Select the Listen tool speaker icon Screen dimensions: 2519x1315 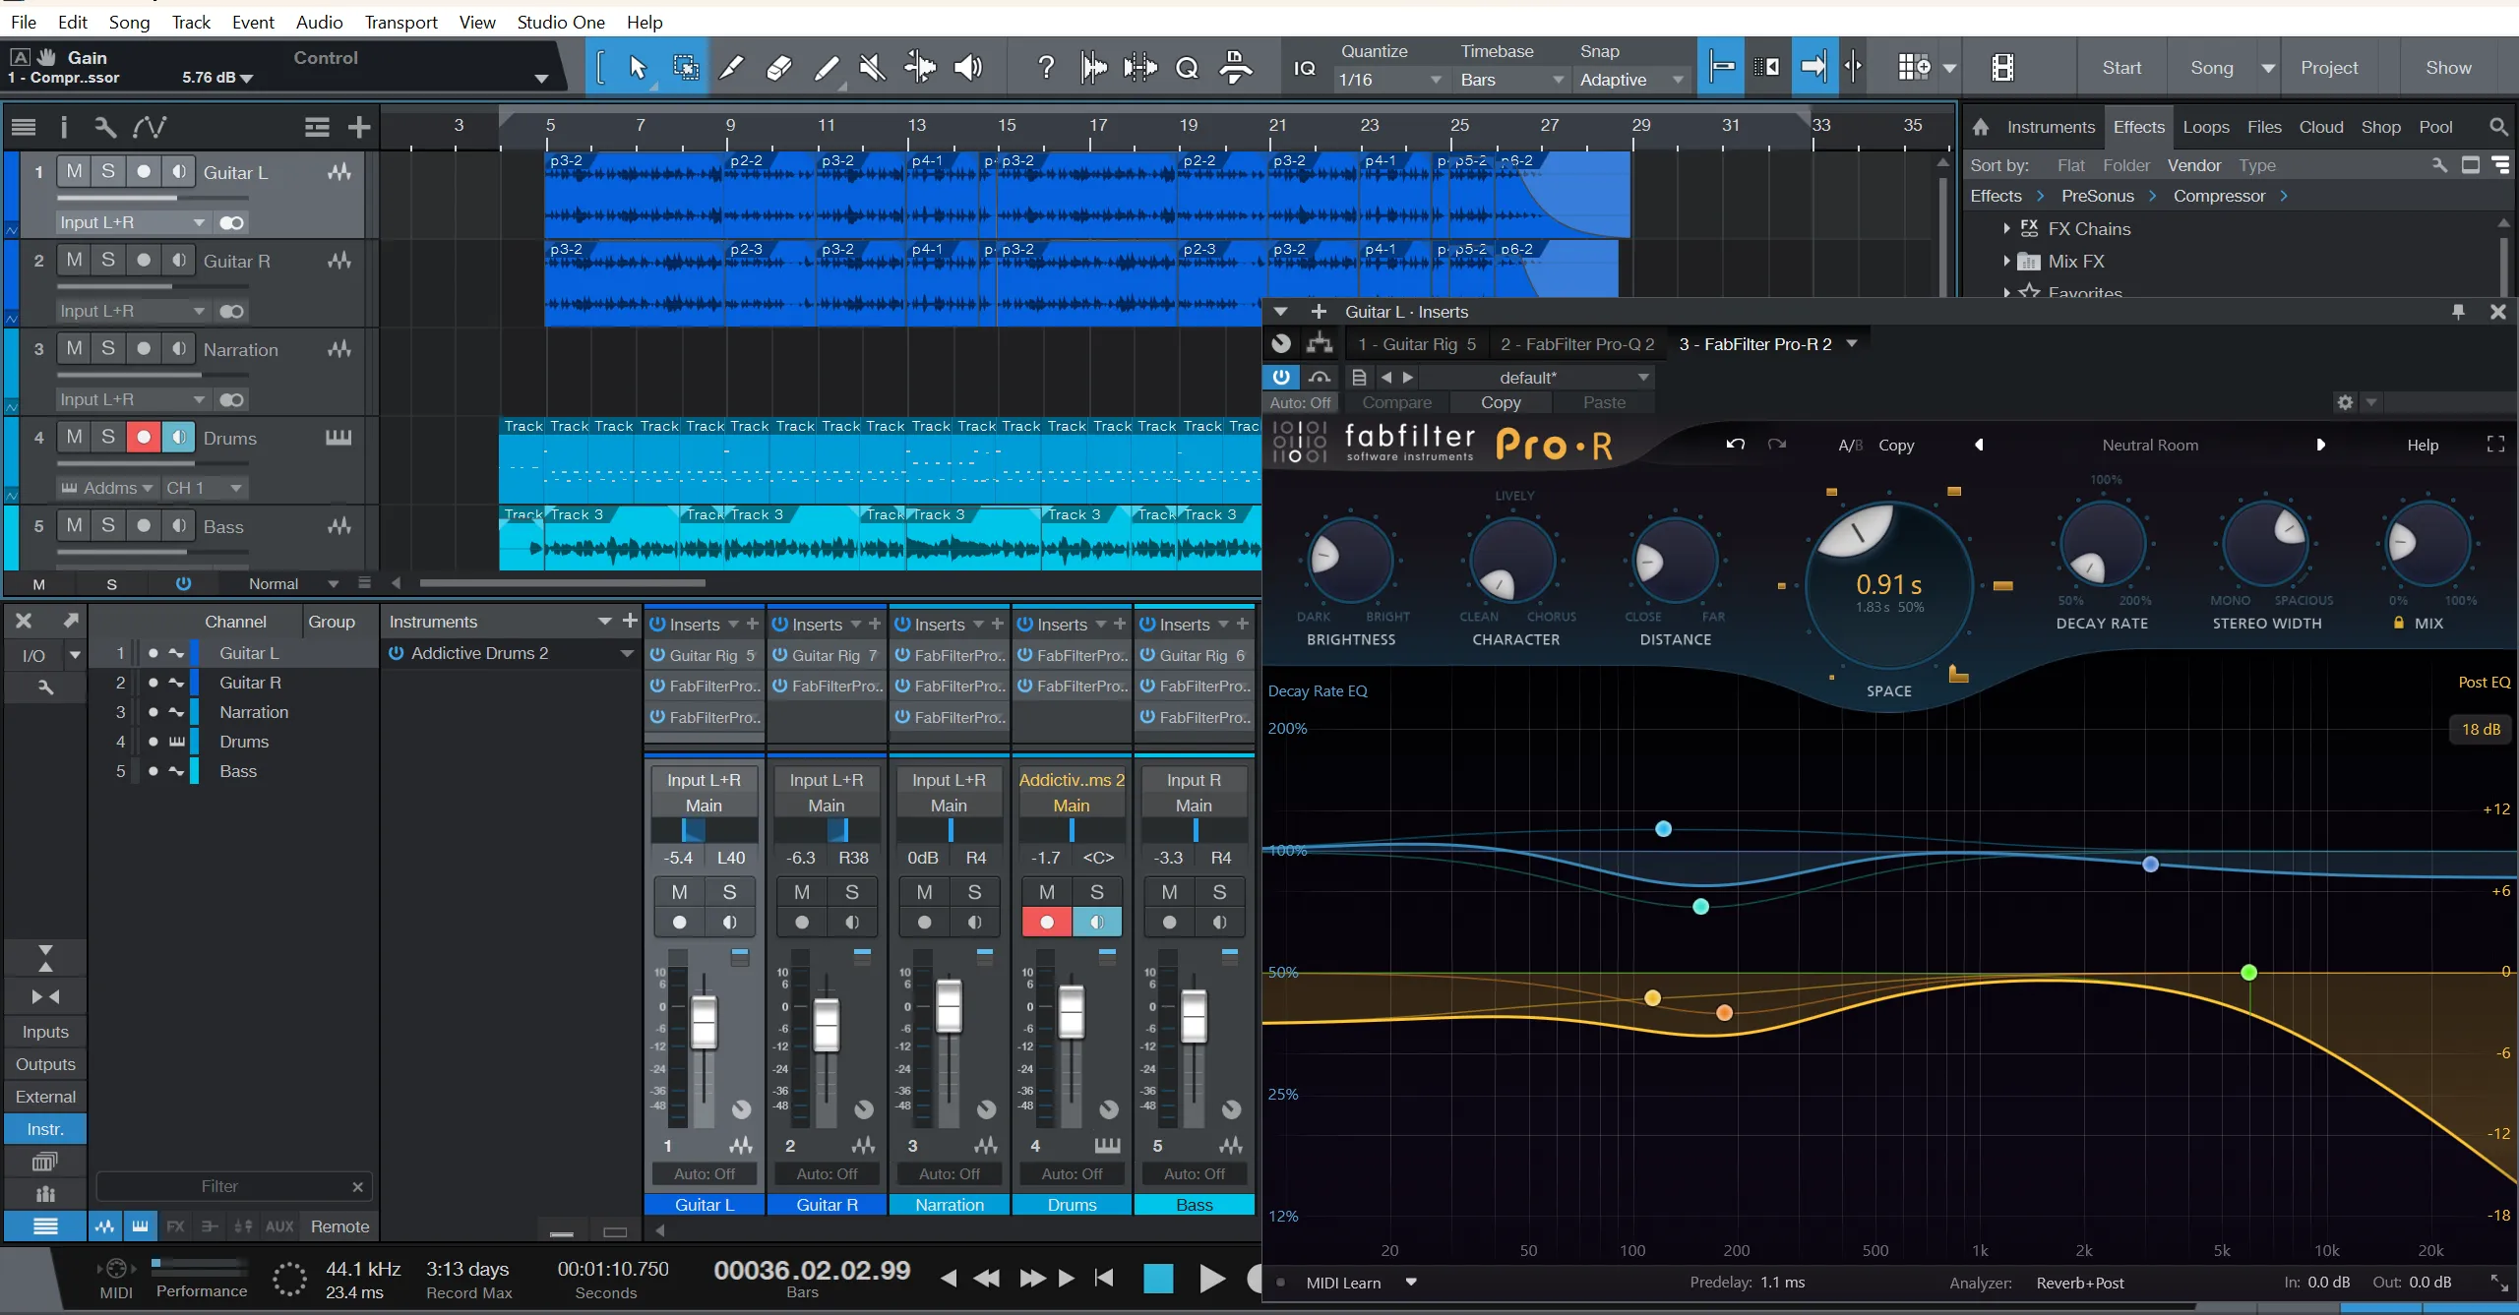click(968, 67)
